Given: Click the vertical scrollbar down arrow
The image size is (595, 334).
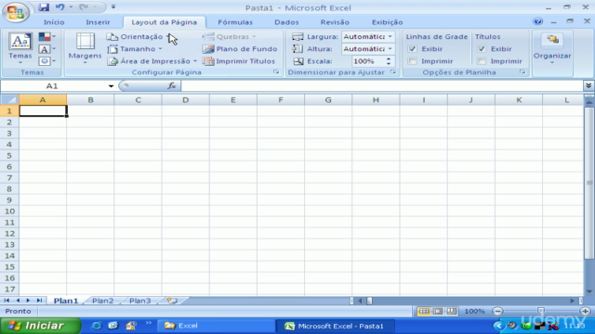Looking at the screenshot, I should tap(589, 291).
